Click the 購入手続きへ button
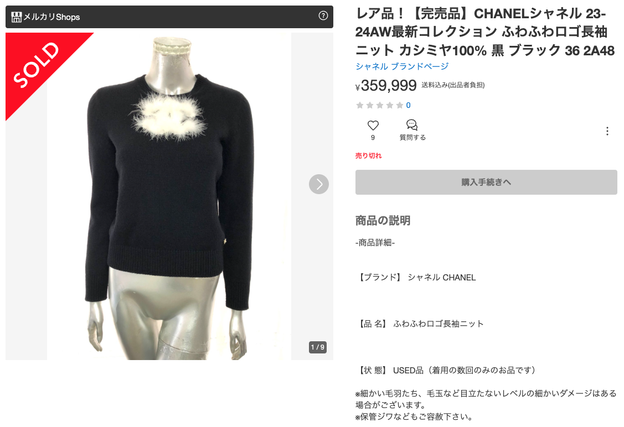Screen dimensions: 624x427 pos(486,182)
